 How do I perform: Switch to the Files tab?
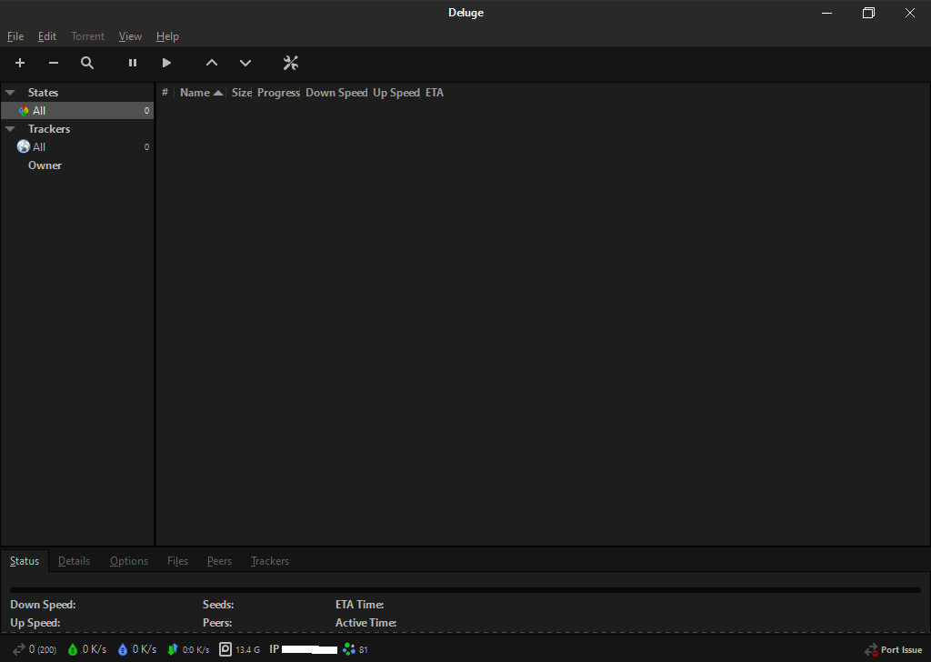click(x=177, y=561)
